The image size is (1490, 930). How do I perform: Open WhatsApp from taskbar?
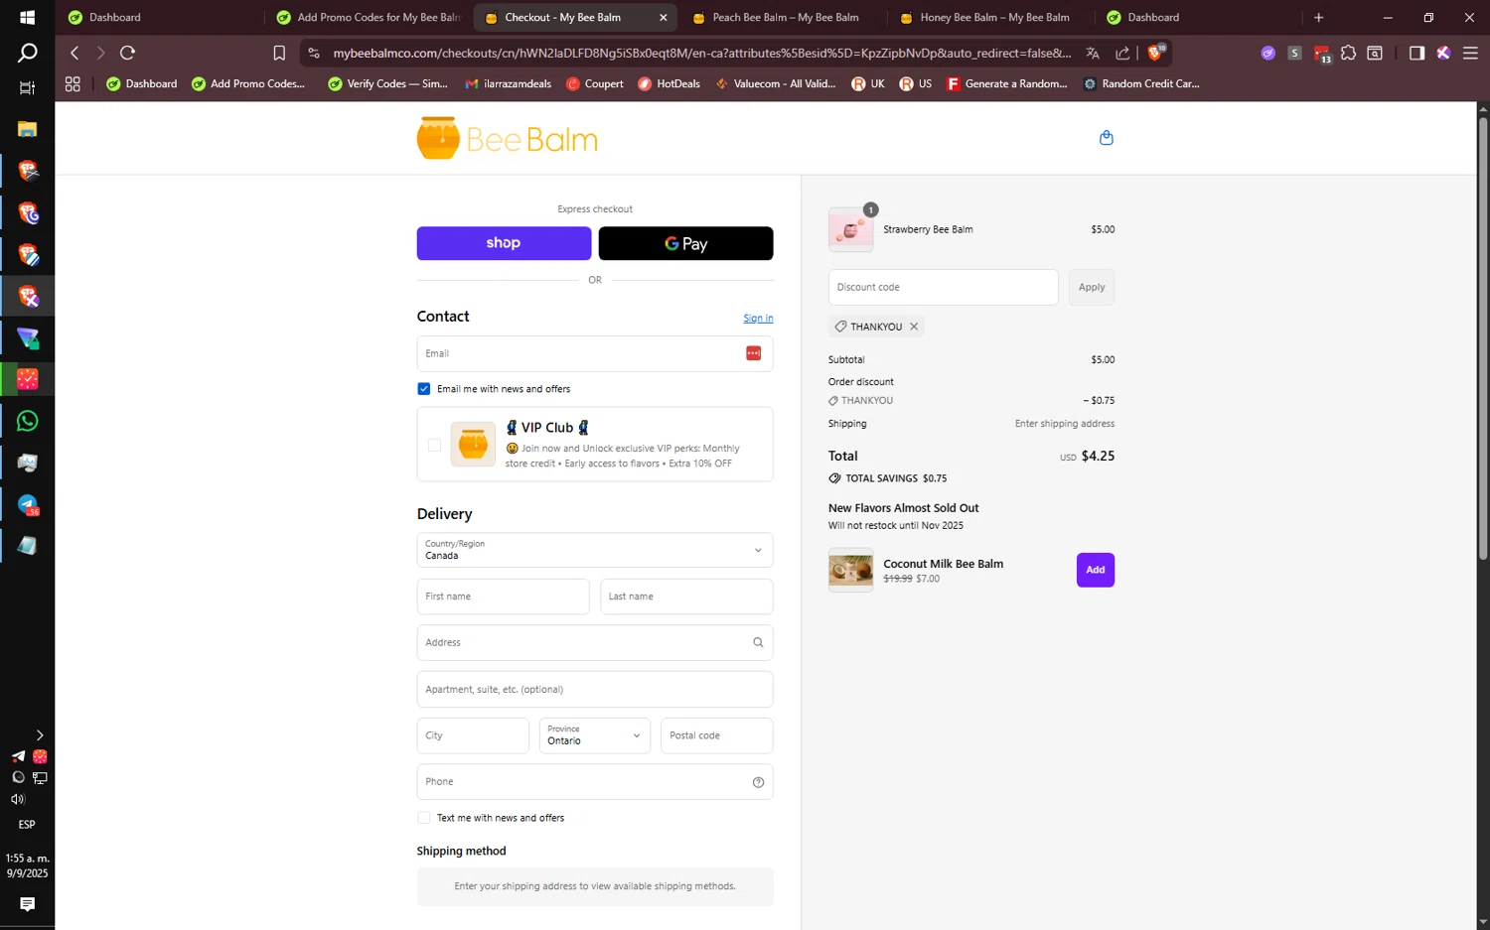pos(27,421)
